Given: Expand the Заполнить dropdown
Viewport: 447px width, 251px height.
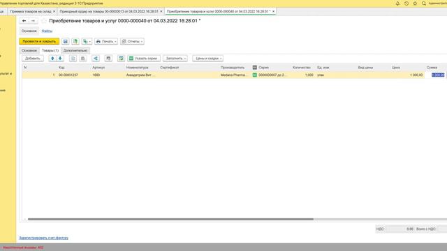Looking at the screenshot, I should (x=175, y=59).
